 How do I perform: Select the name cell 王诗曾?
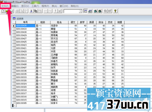point(59,55)
